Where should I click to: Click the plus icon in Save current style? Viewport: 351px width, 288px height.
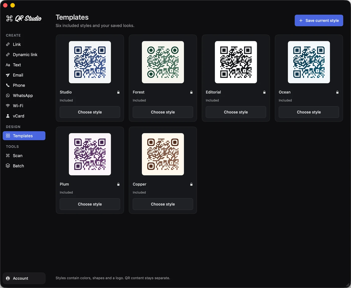(x=301, y=21)
